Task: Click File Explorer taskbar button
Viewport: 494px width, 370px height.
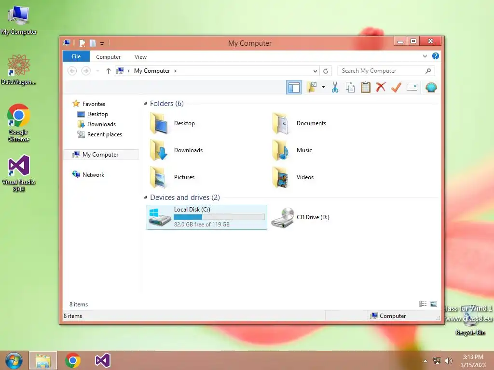Action: click(x=43, y=360)
